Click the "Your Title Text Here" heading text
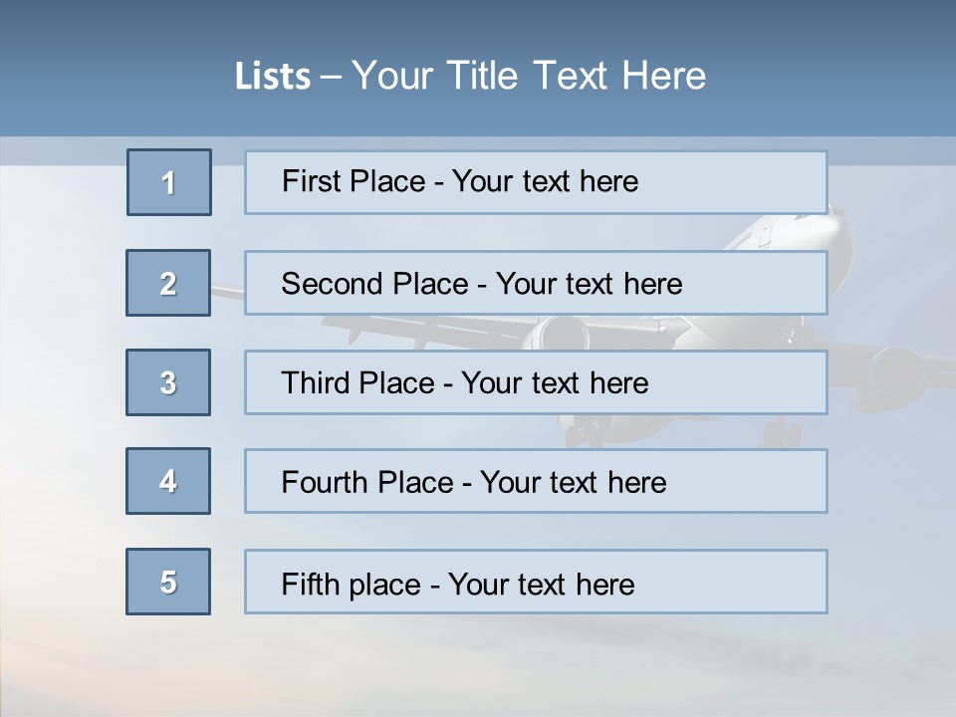Viewport: 956px width, 717px height. (529, 76)
